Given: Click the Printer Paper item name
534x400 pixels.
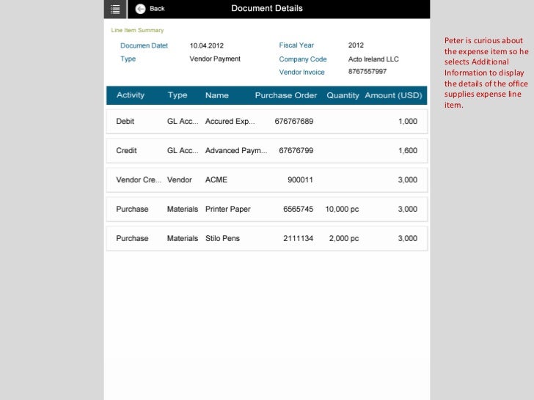Looking at the screenshot, I should [x=228, y=210].
